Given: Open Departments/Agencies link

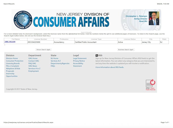Looking at the screenshot, I should tap(60, 63).
